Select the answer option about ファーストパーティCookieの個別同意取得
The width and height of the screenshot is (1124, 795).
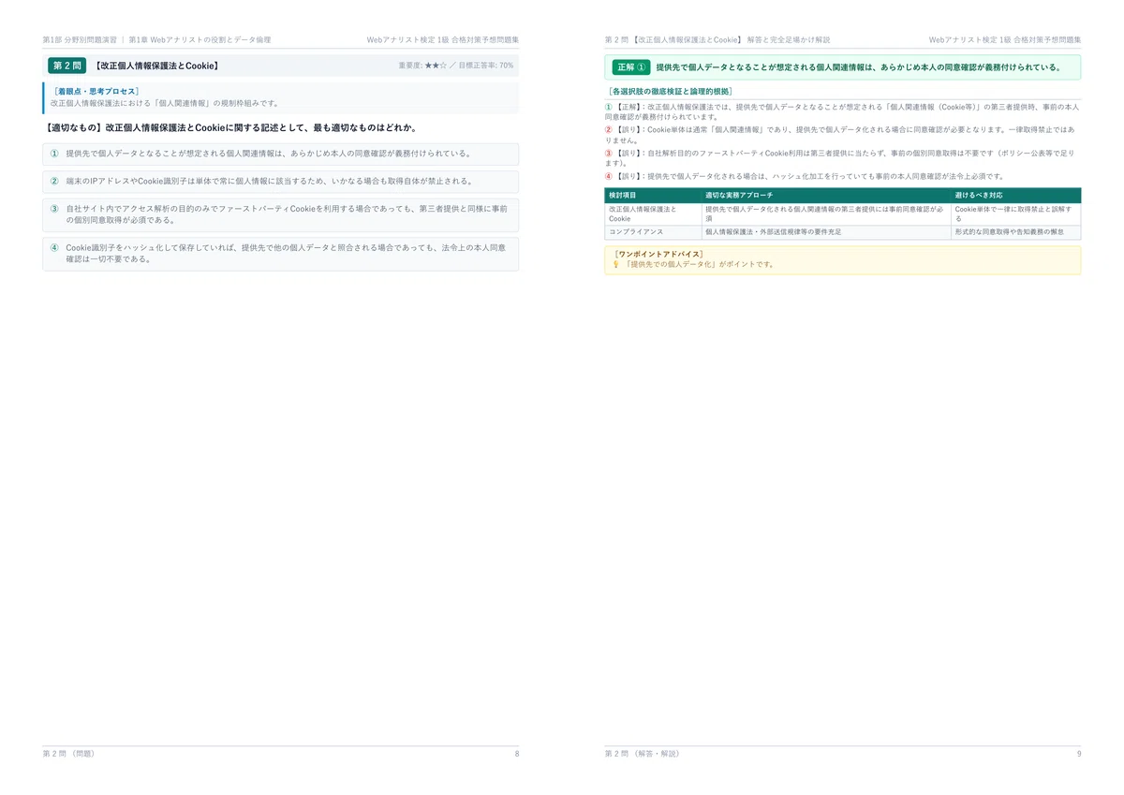(x=280, y=215)
